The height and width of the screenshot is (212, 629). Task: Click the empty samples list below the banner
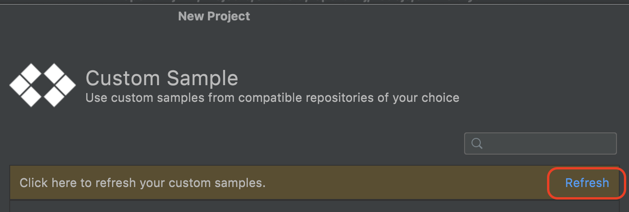pos(315,206)
